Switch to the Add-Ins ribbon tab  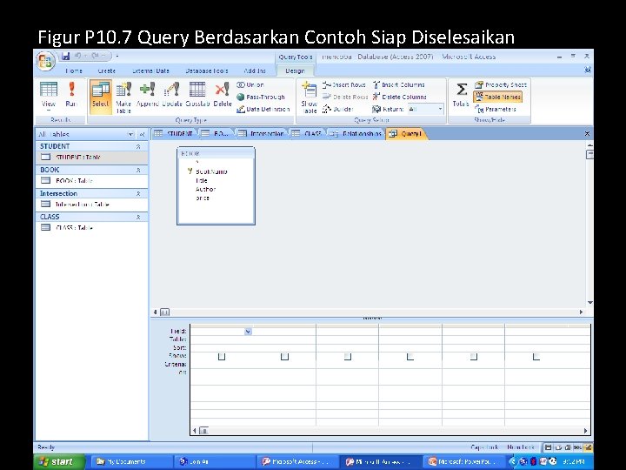click(255, 70)
